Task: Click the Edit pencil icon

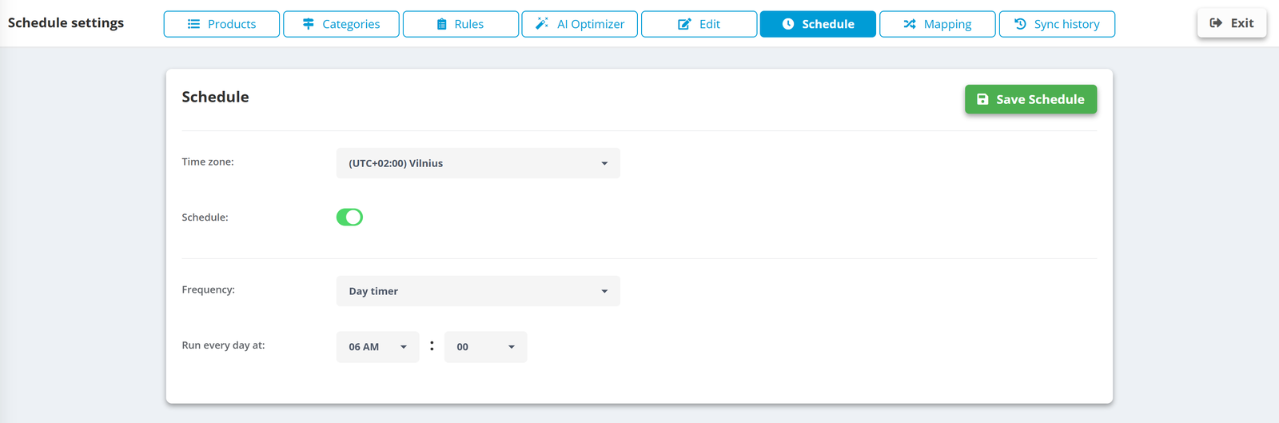Action: [x=684, y=24]
